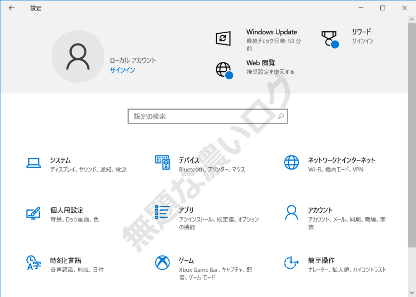Click the scrollbar down arrow

[x=412, y=293]
